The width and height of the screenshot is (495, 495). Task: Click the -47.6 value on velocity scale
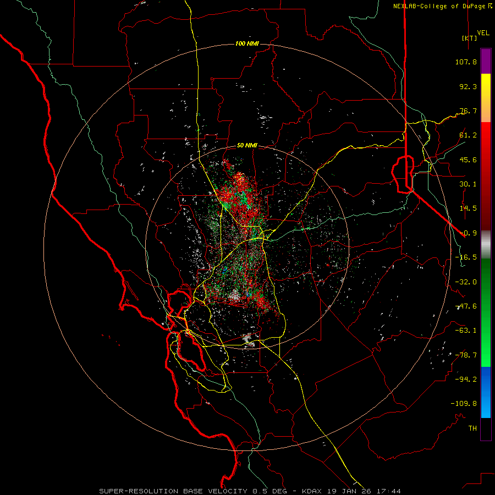(x=466, y=306)
